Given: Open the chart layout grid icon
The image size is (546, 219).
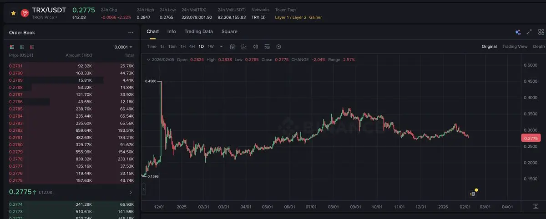Looking at the screenshot, I should pyautogui.click(x=541, y=32).
